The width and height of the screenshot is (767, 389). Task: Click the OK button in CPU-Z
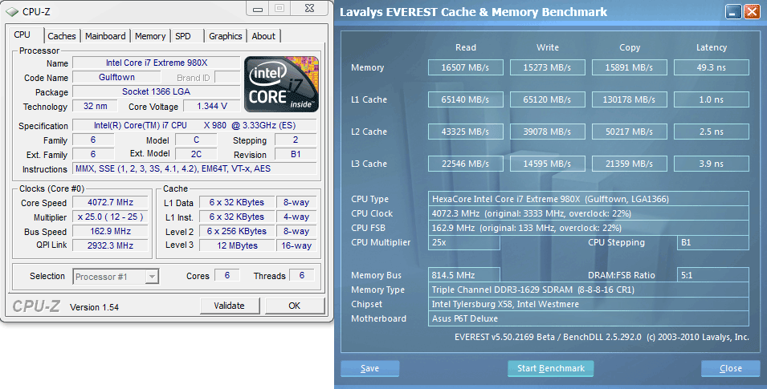295,306
